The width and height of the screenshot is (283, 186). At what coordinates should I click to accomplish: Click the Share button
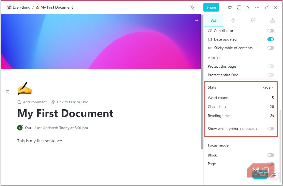(211, 7)
